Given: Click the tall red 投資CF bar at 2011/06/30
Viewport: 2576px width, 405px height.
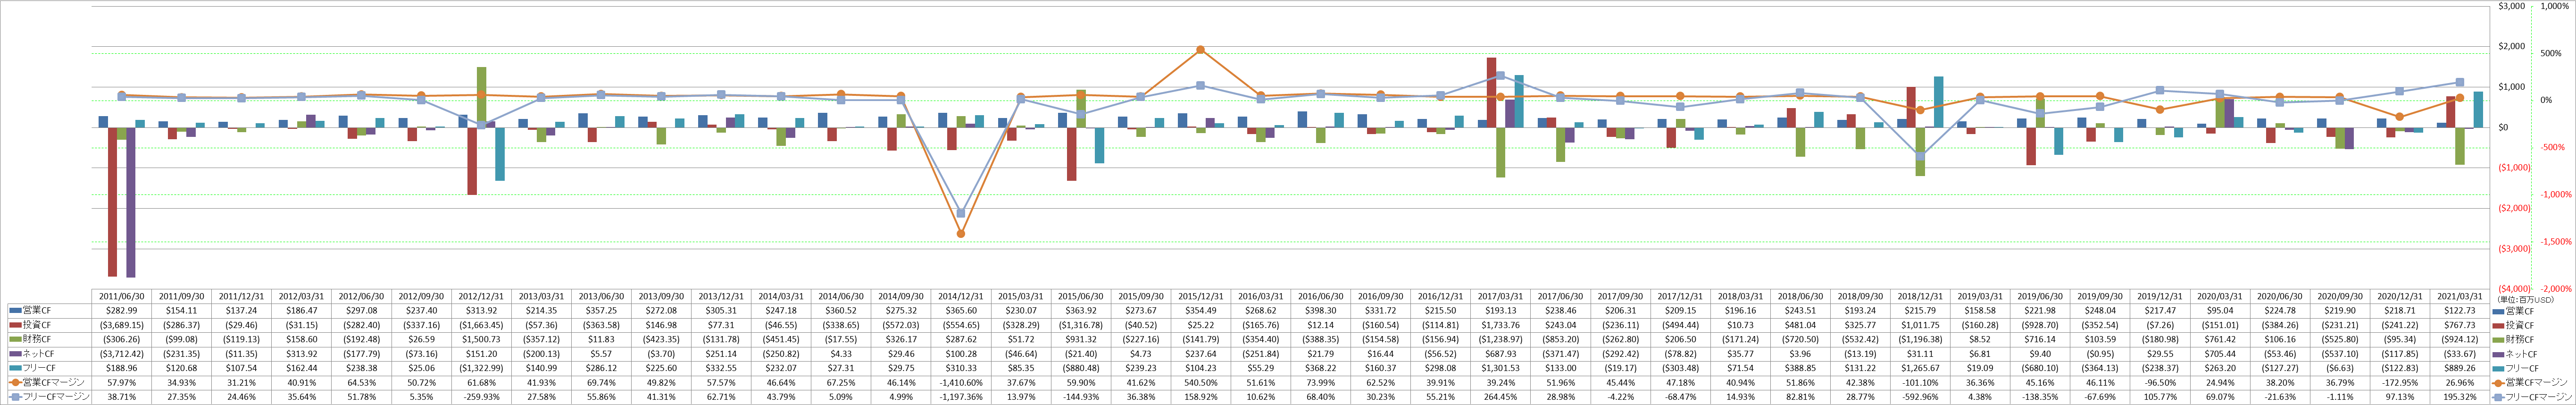Looking at the screenshot, I should [x=113, y=201].
